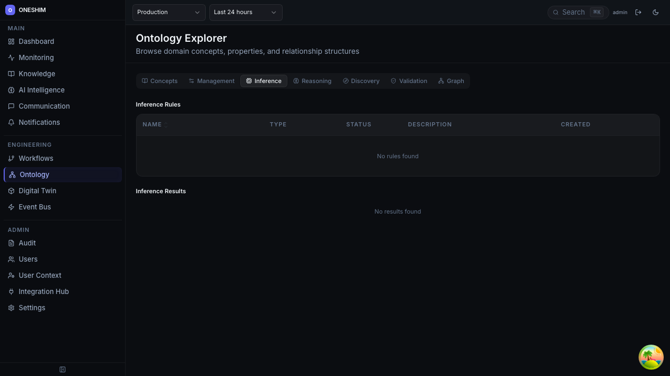Go to Workflows page
The height and width of the screenshot is (376, 670).
(36, 158)
